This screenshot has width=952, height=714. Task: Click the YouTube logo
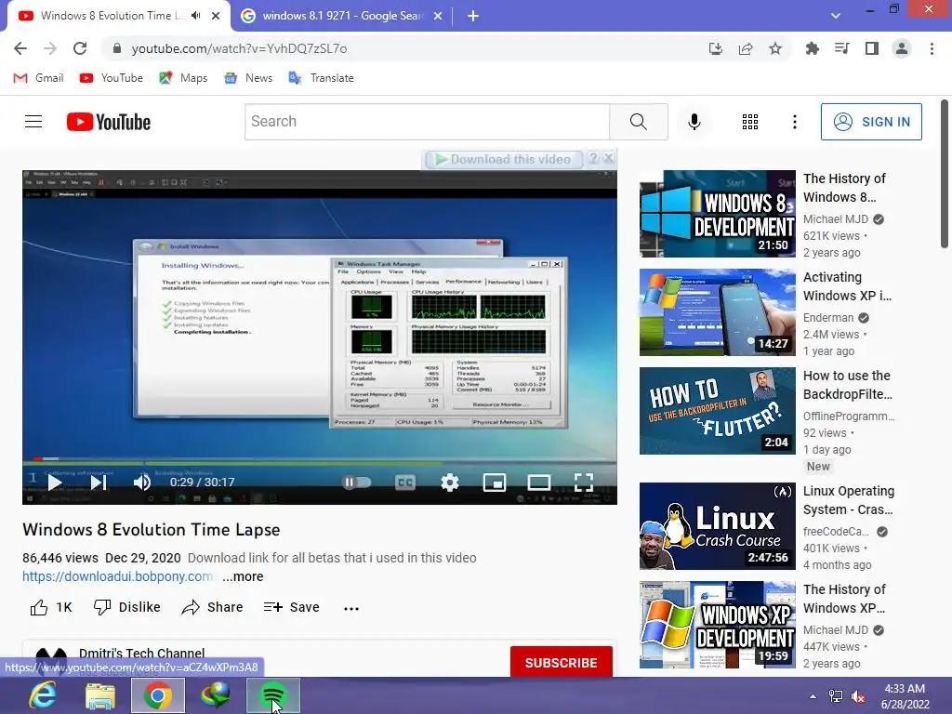[x=109, y=122]
